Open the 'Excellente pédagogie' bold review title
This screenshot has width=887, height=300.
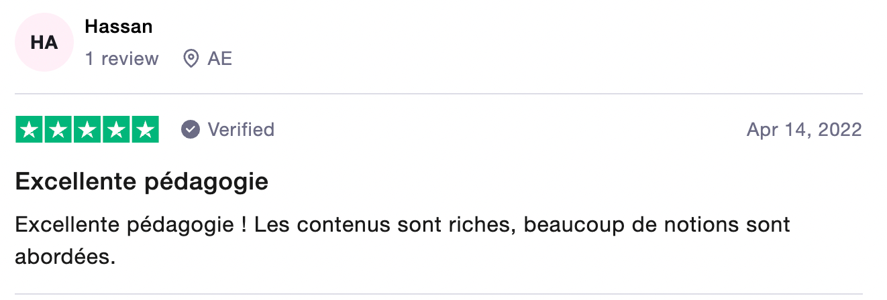point(142,181)
